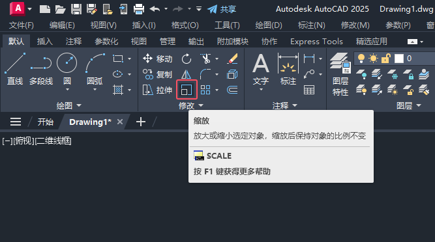Click the Array grid icon
The width and height of the screenshot is (435, 242).
(205, 90)
